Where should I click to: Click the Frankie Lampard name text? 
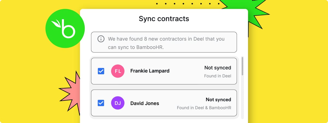(x=150, y=71)
